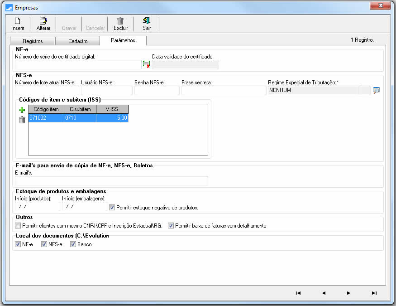Viewport: 396px width, 306px height.
Task: Go to the first record
Action: 298,293
